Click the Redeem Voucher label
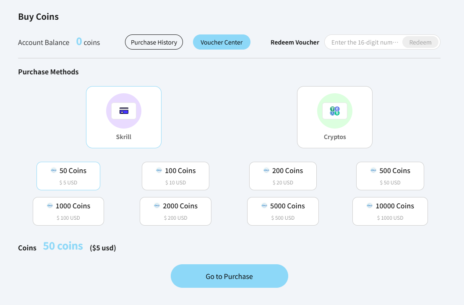464x305 pixels. point(295,42)
